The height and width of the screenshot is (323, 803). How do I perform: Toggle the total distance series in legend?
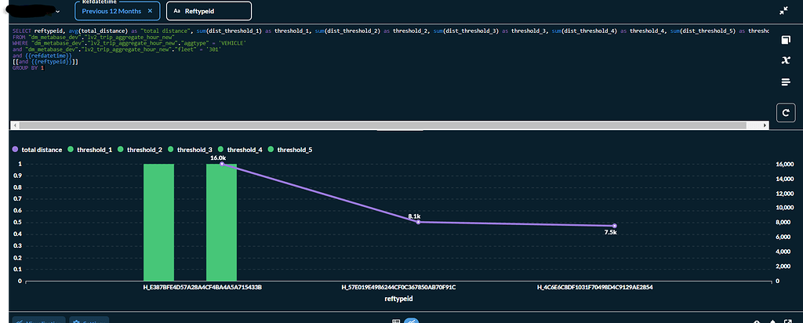(37, 149)
